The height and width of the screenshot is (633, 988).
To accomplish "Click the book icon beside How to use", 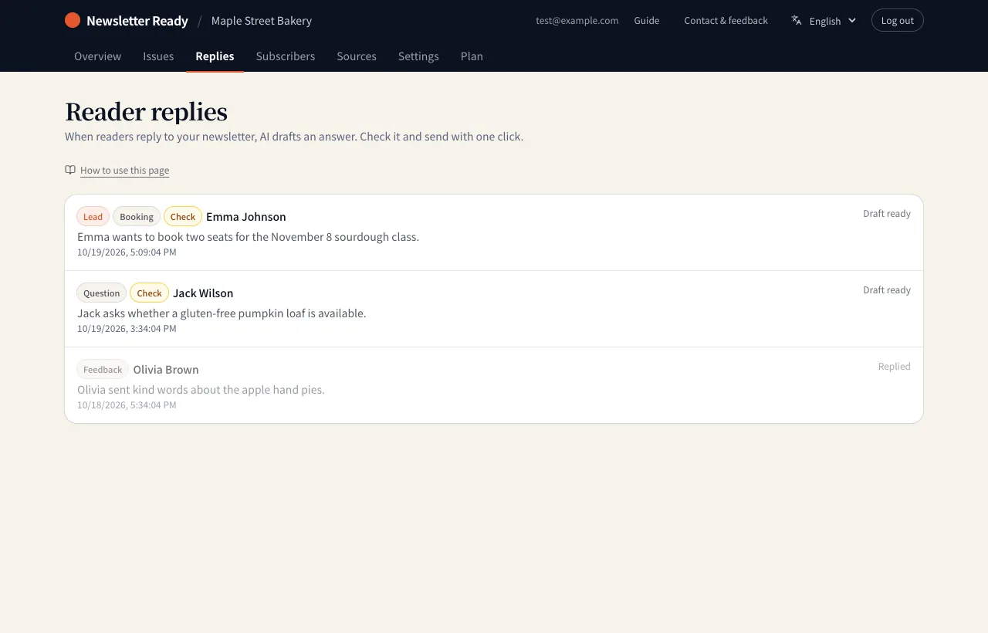I will tap(70, 170).
